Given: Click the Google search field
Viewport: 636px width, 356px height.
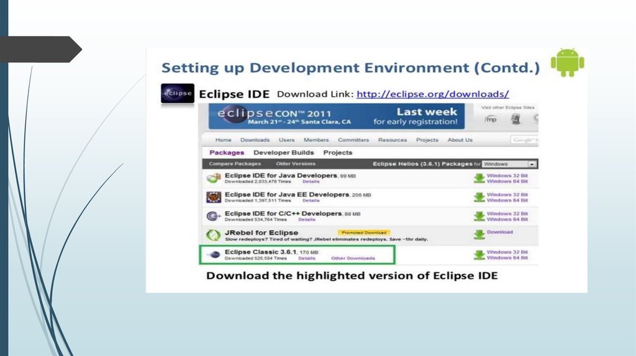Looking at the screenshot, I should [x=524, y=140].
